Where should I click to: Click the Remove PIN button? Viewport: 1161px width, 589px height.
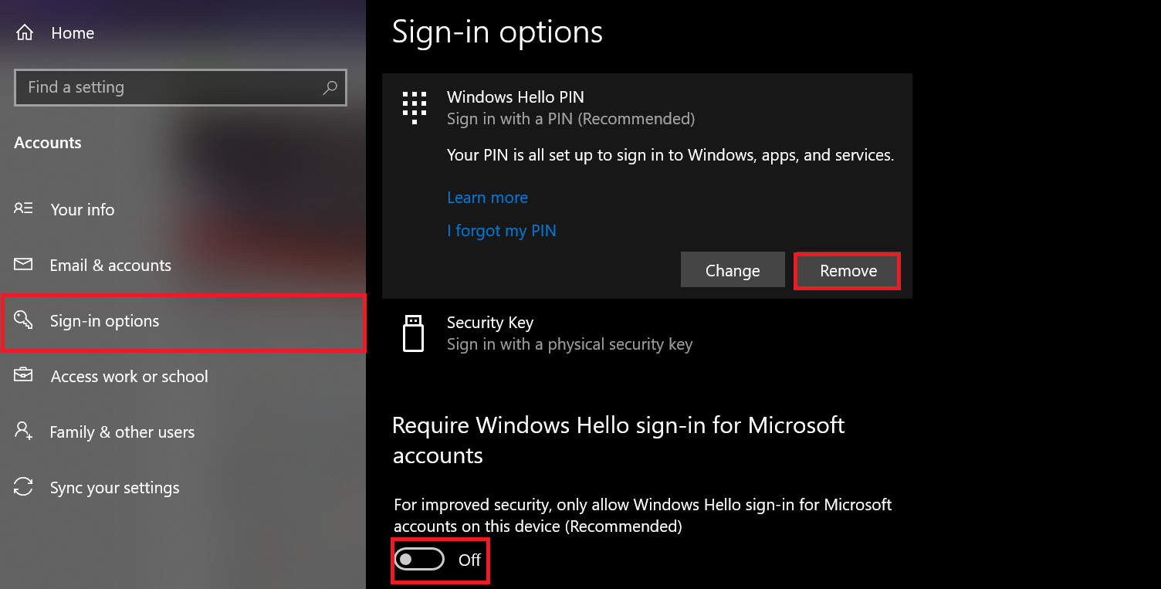848,270
